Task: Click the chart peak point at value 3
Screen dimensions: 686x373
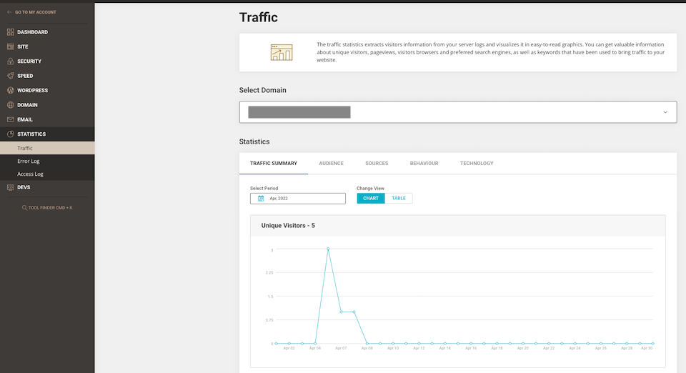Action: pyautogui.click(x=328, y=249)
